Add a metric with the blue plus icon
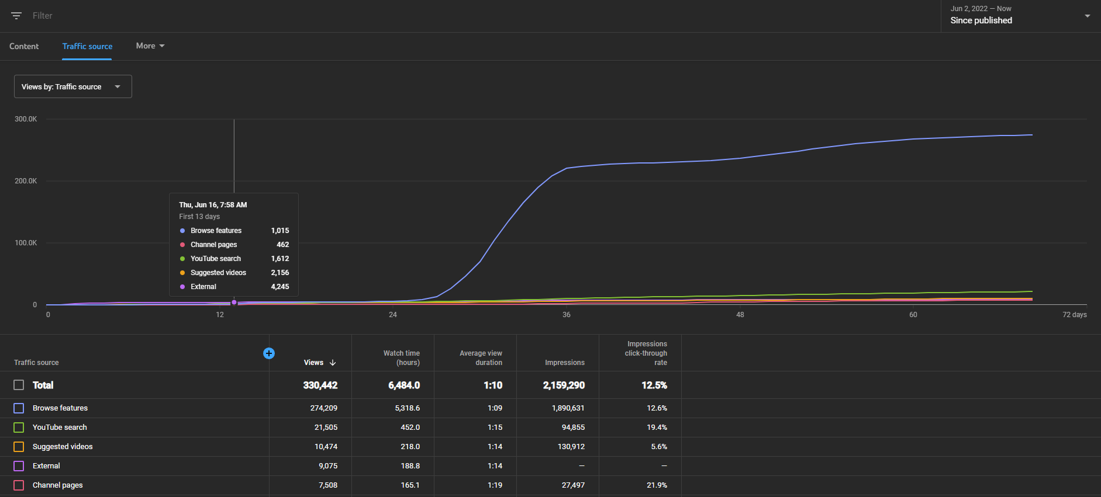 click(x=269, y=353)
